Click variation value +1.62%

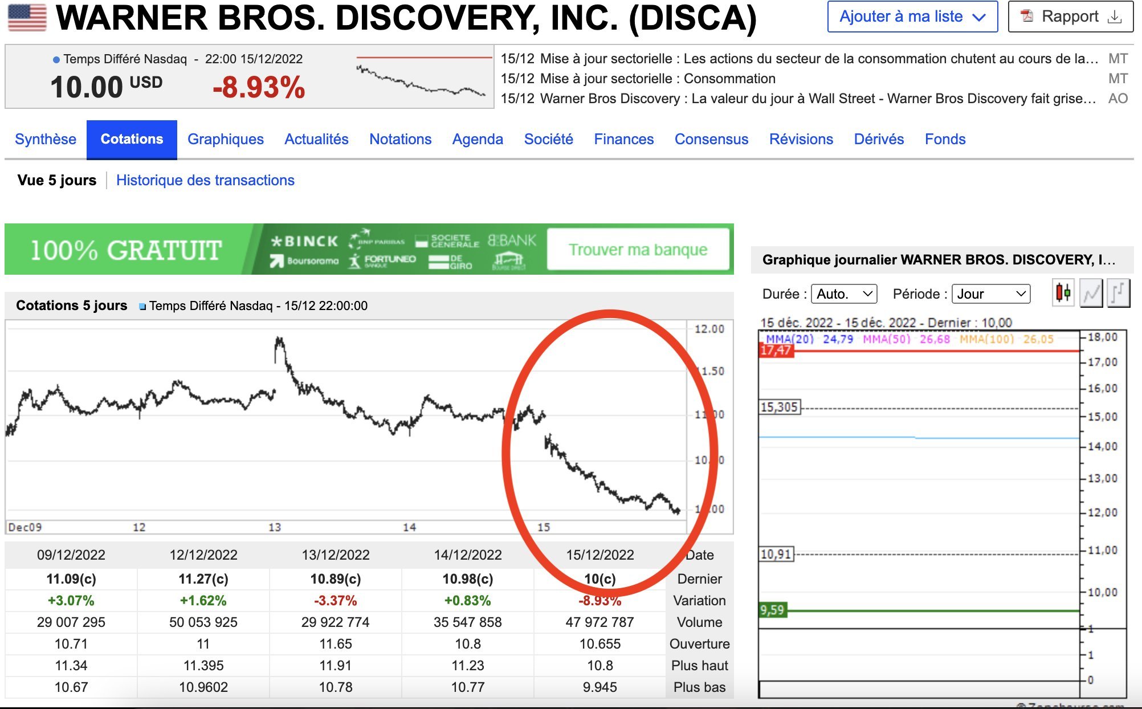pyautogui.click(x=203, y=601)
